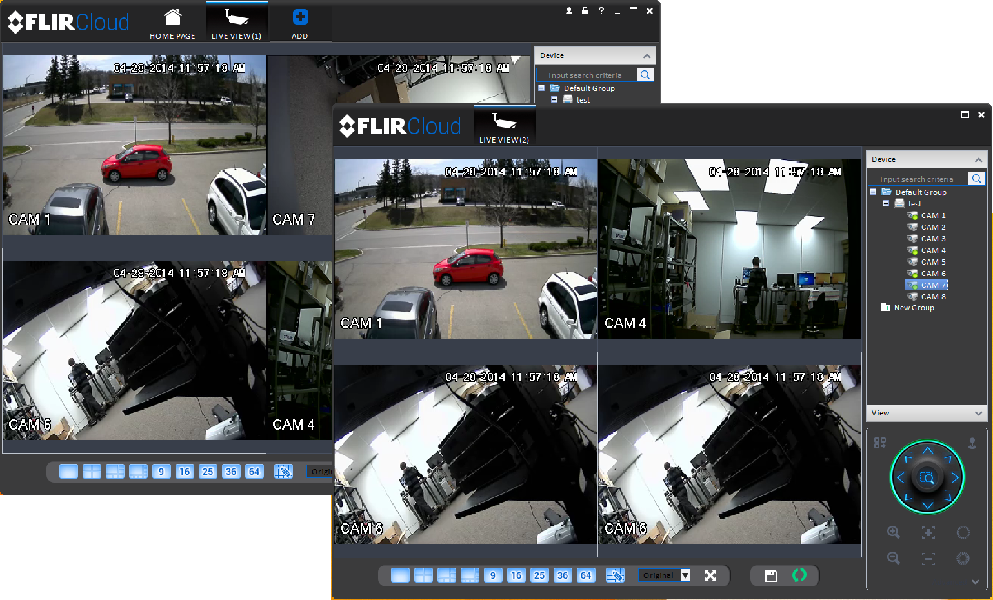Toggle fullscreen with the crossed-arrows icon

(710, 575)
